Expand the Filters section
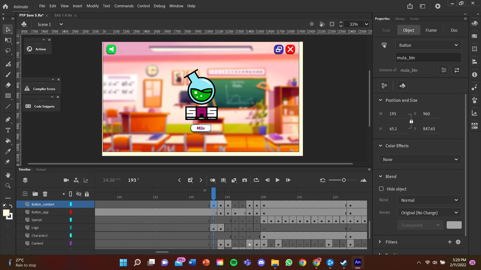 [x=380, y=242]
